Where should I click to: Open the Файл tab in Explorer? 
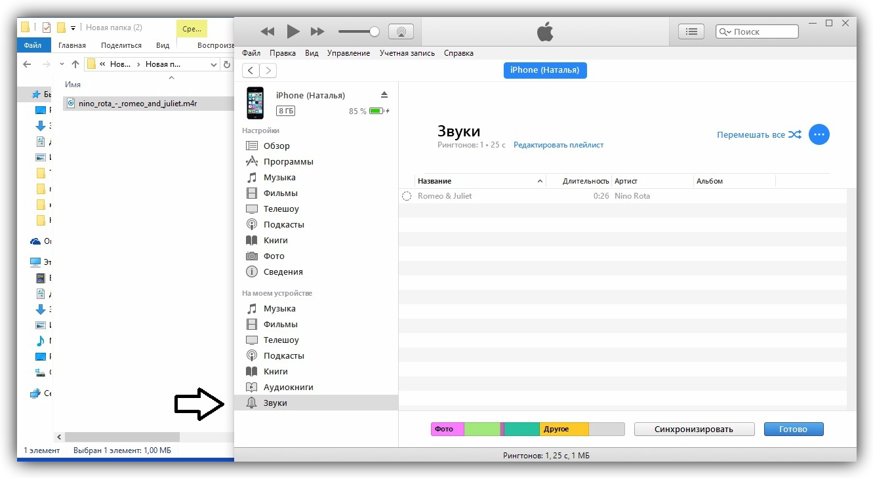pos(33,45)
